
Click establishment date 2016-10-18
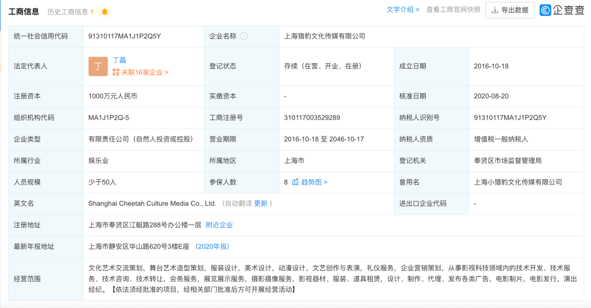(x=491, y=66)
